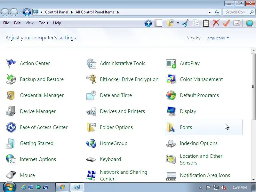256x192 pixels.
Task: Open the Help menu
Action: click(x=57, y=23)
